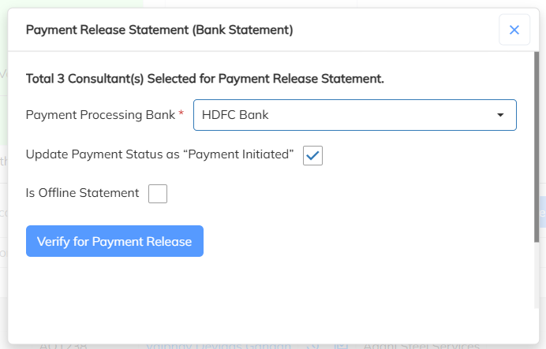The image size is (546, 349).
Task: Click the selected HDFC Bank value text
Action: coord(235,115)
